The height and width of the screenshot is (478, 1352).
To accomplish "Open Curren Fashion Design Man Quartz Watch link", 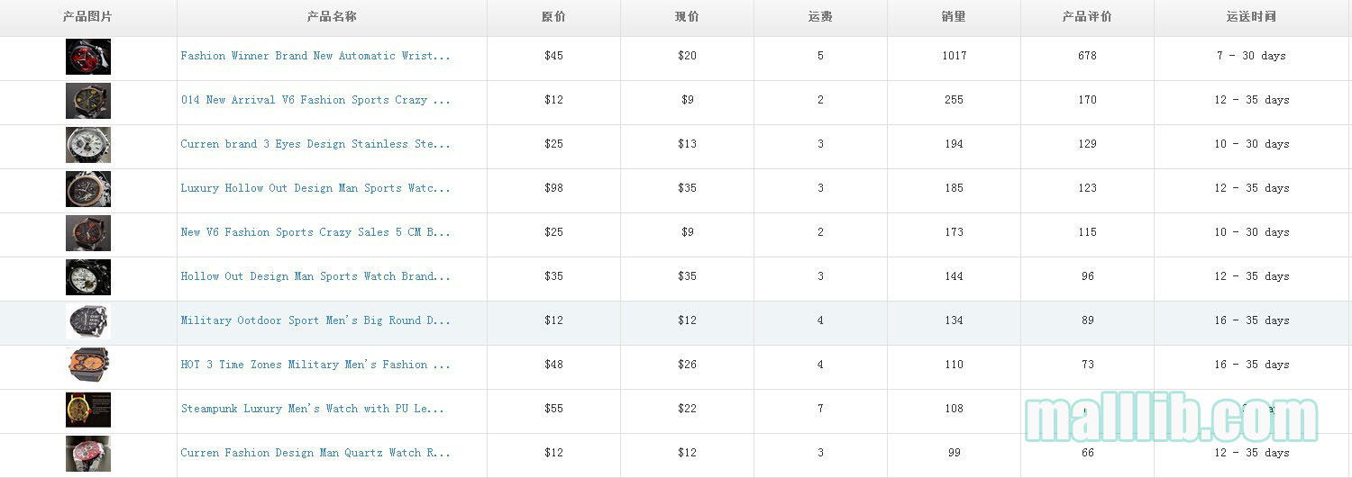I will pos(315,453).
